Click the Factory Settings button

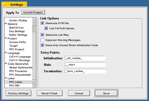(18, 93)
